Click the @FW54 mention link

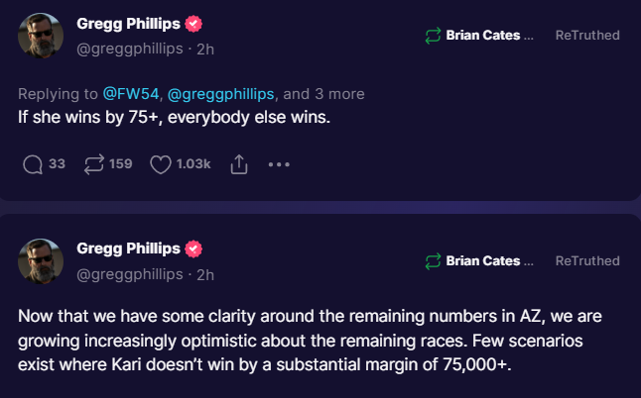click(127, 94)
